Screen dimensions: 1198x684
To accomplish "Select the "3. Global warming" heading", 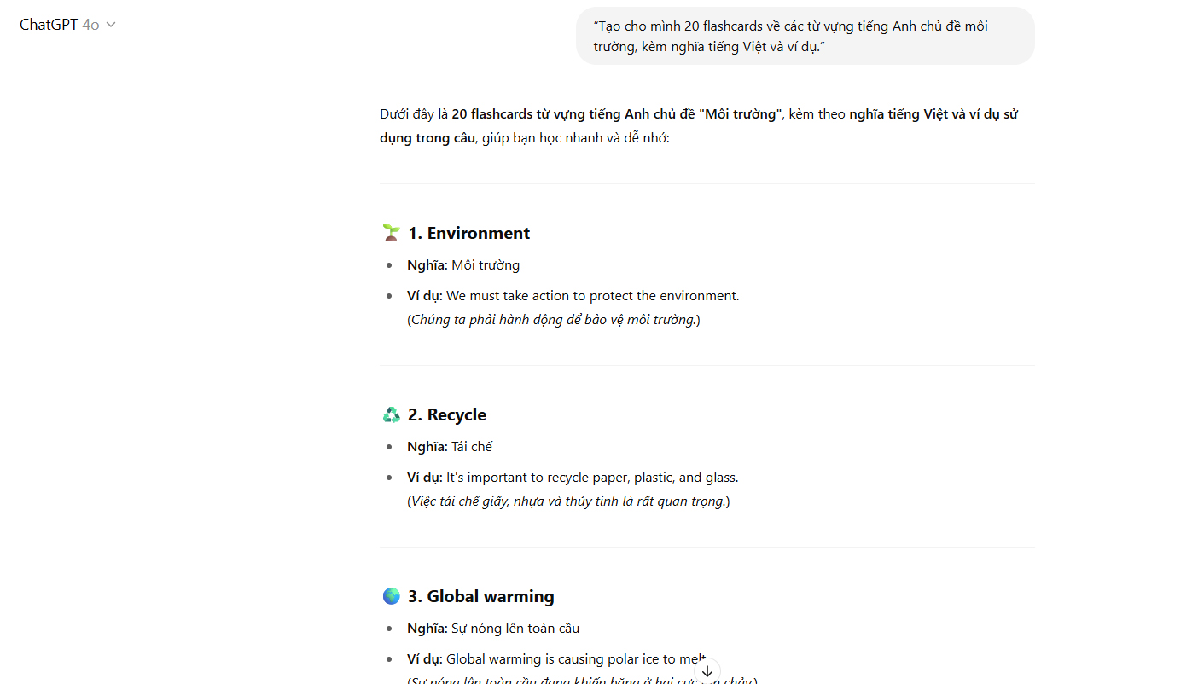I will coord(481,596).
